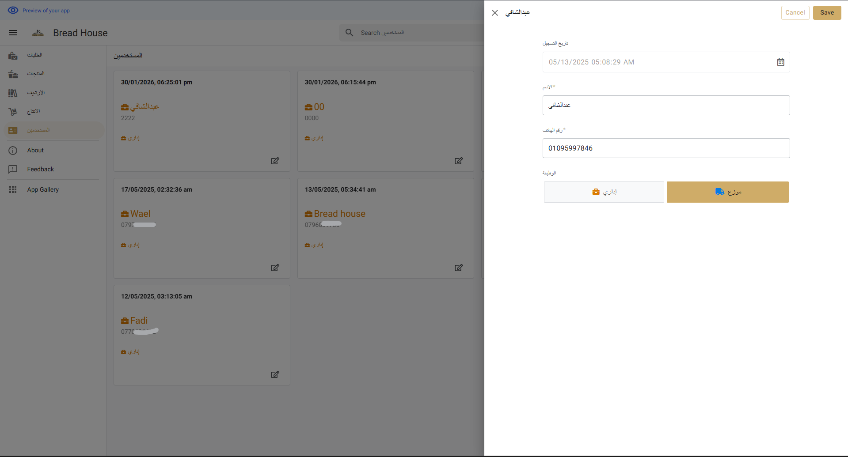Viewport: 848px width, 457px height.
Task: Click the Preview eye icon
Action: (x=13, y=10)
